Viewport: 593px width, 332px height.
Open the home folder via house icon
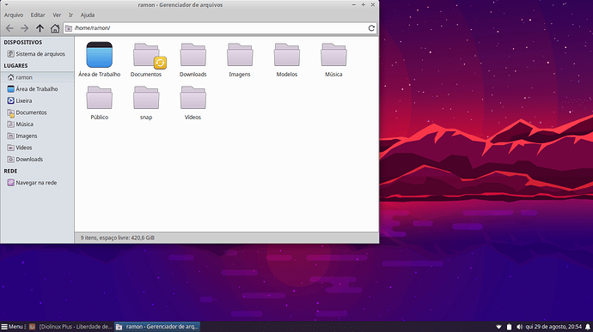55,28
